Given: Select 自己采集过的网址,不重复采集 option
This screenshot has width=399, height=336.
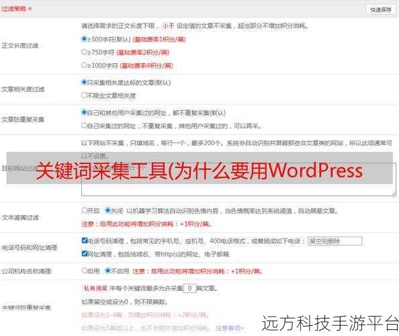Looking at the screenshot, I should pyautogui.click(x=84, y=125).
